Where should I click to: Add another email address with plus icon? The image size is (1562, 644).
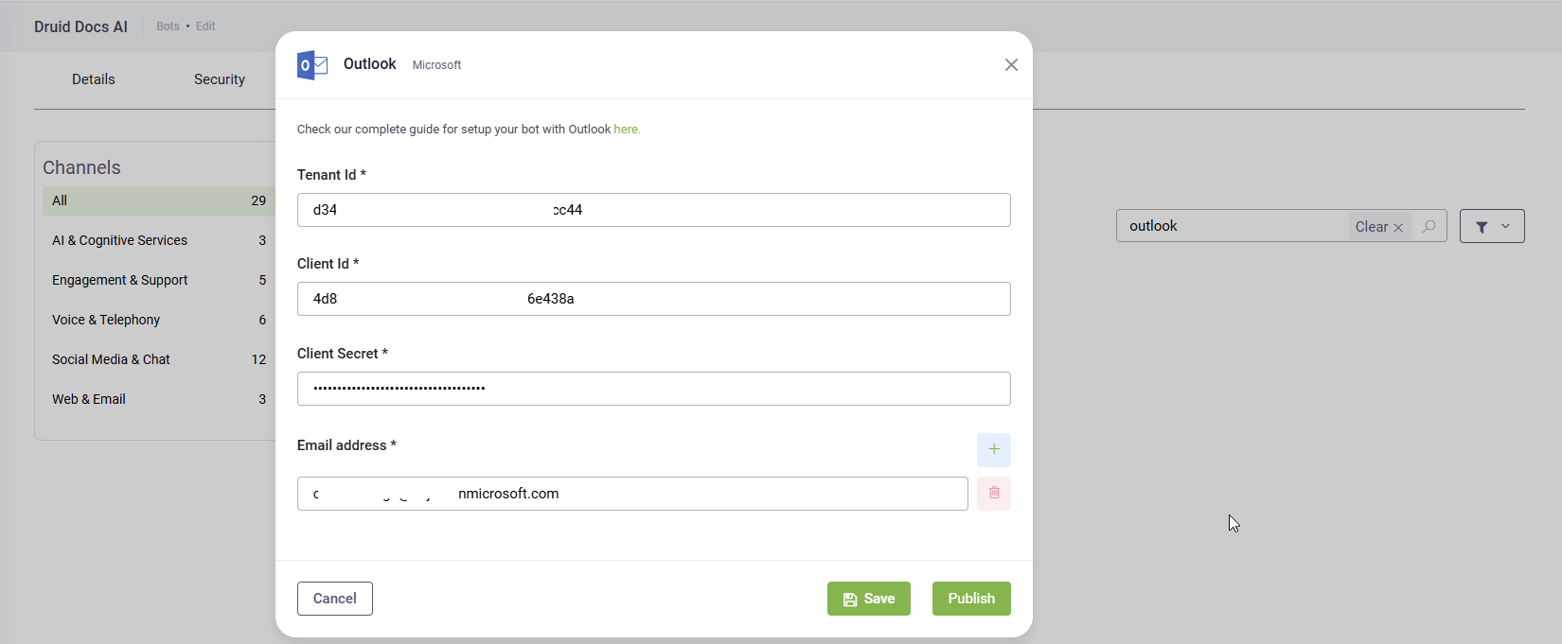[993, 450]
